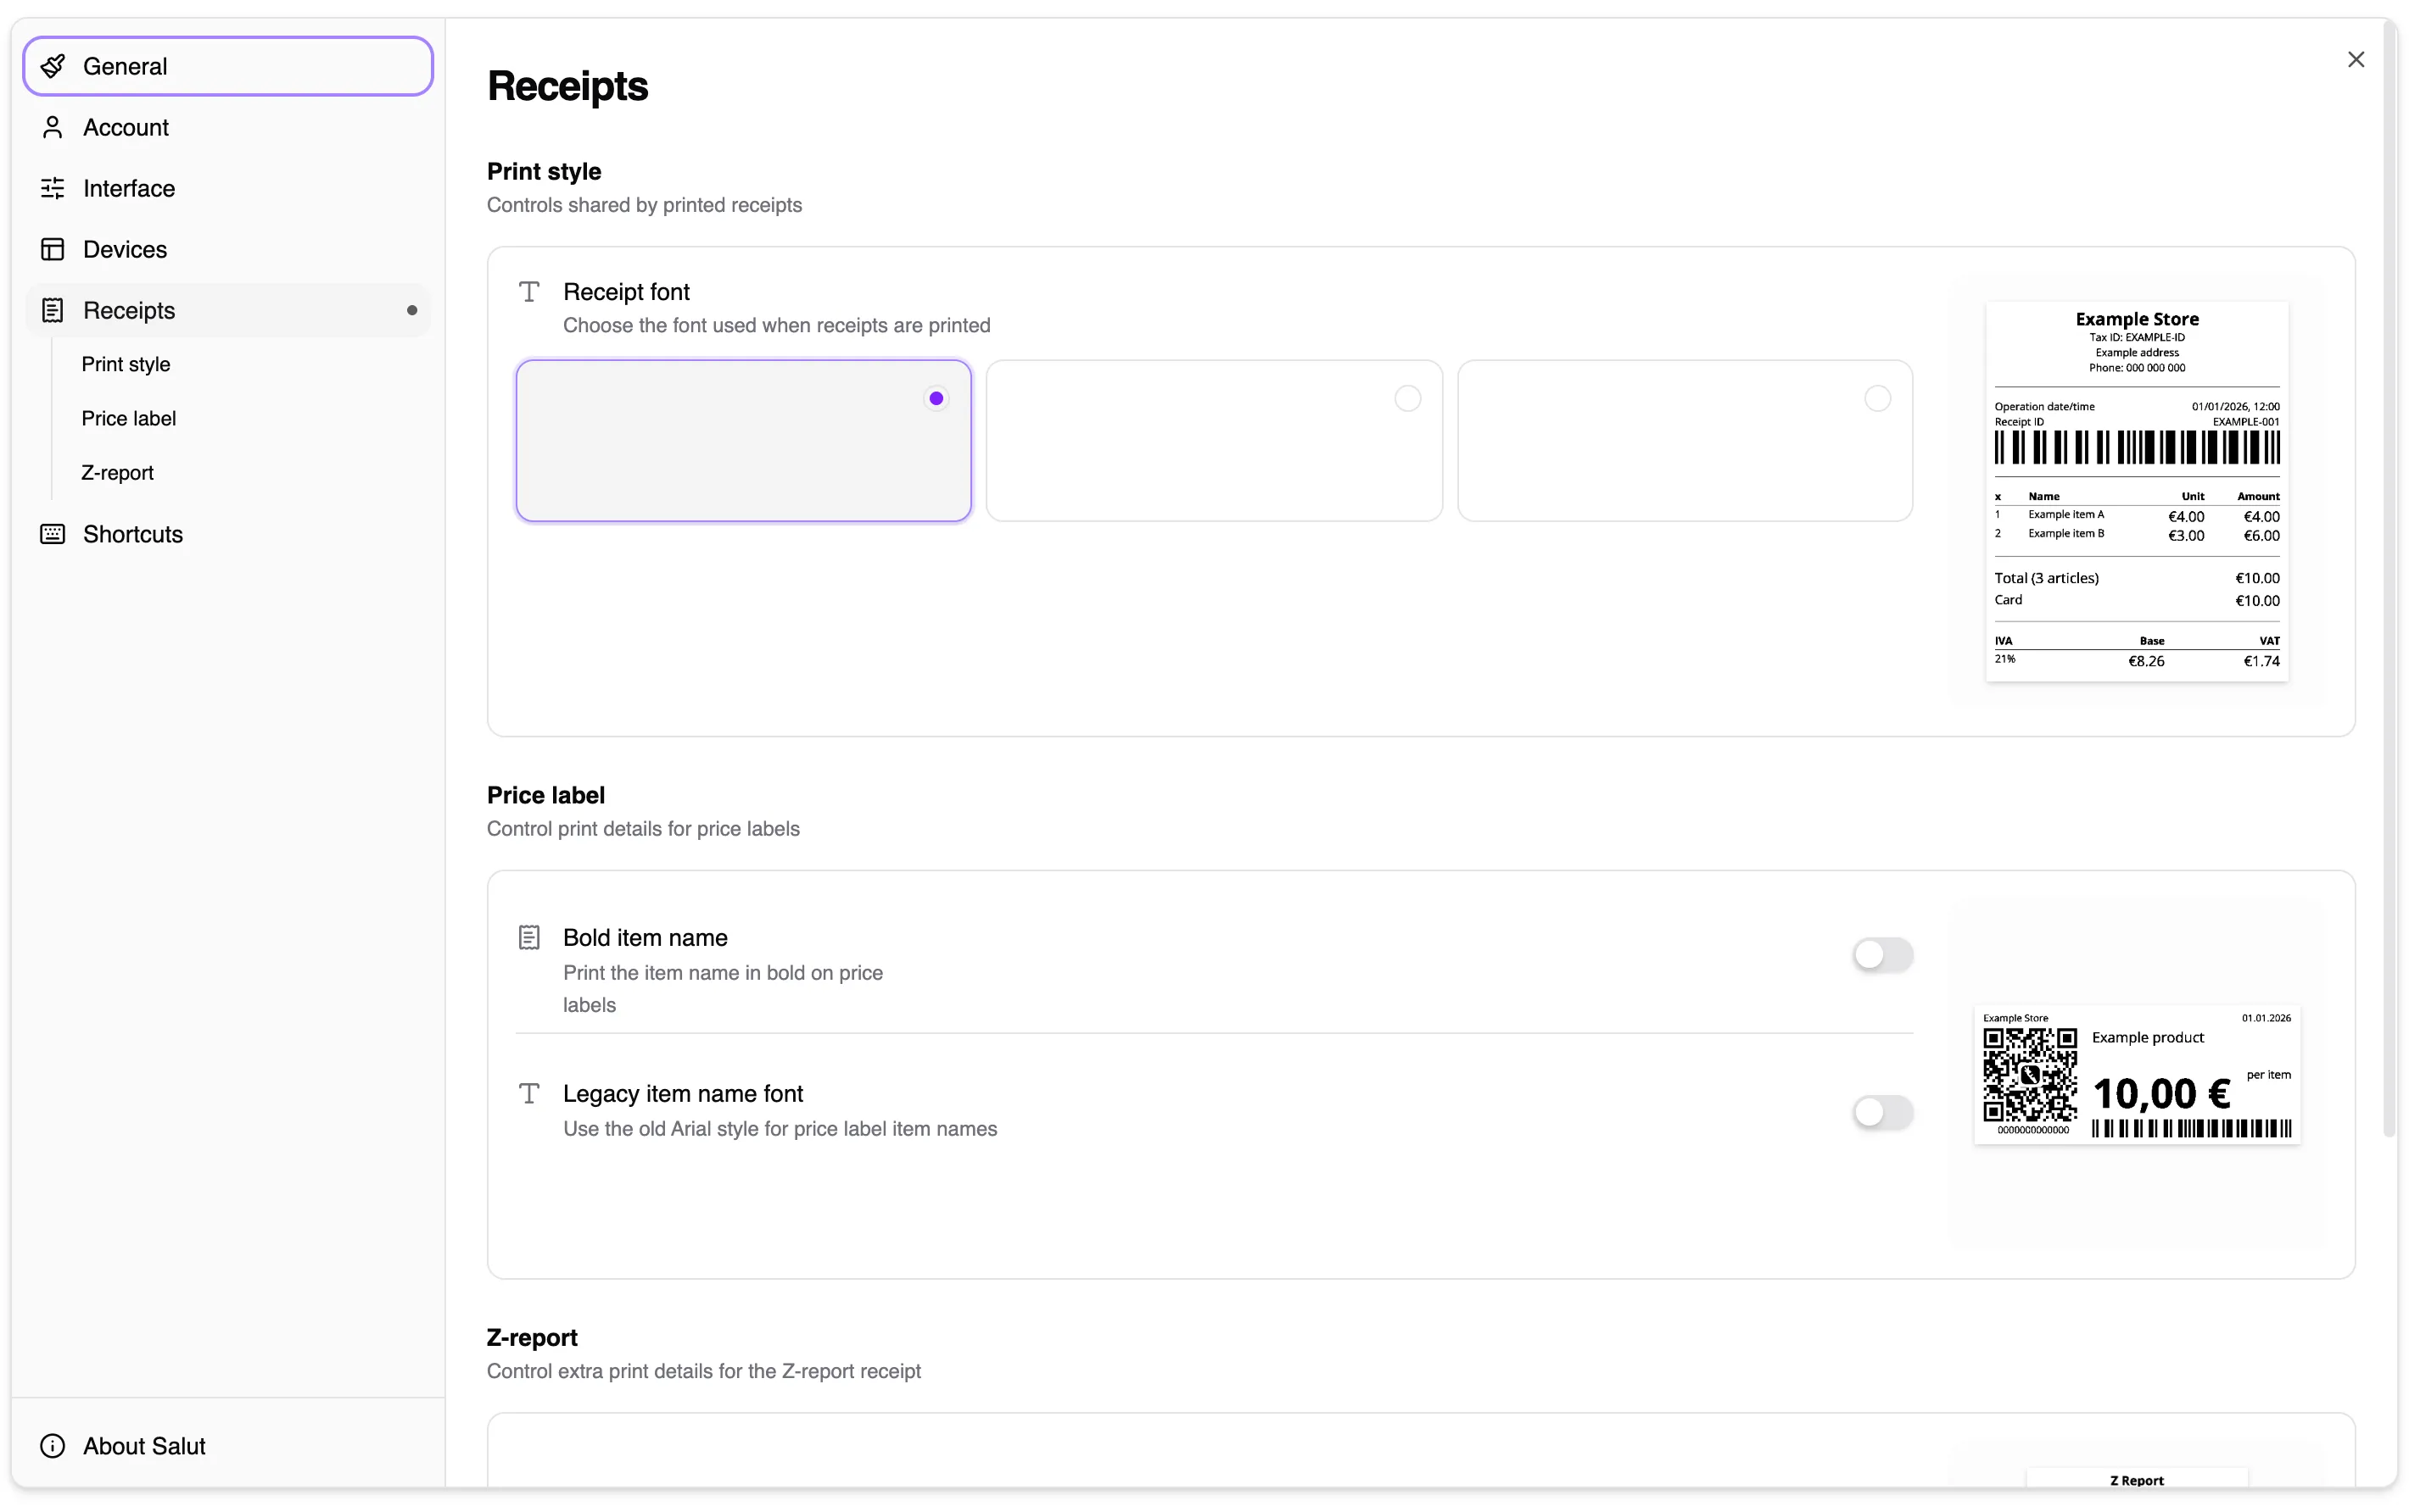2409x1512 pixels.
Task: Select Receipts in the sidebar
Action: (x=228, y=310)
